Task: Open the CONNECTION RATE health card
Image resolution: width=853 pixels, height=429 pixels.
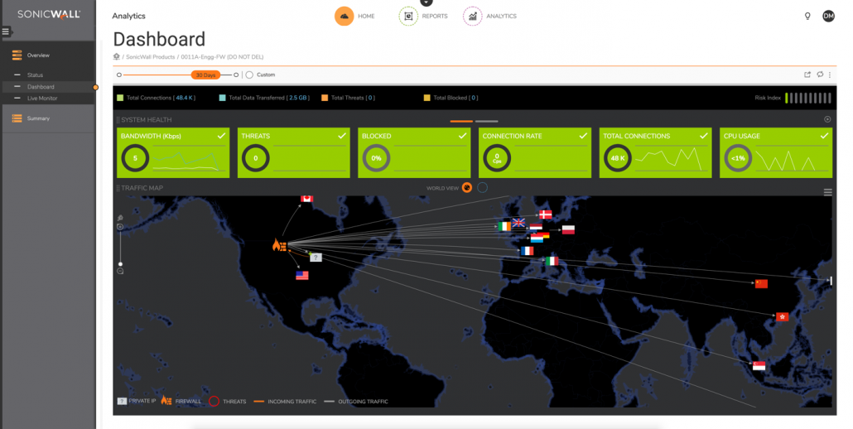Action: (x=535, y=152)
